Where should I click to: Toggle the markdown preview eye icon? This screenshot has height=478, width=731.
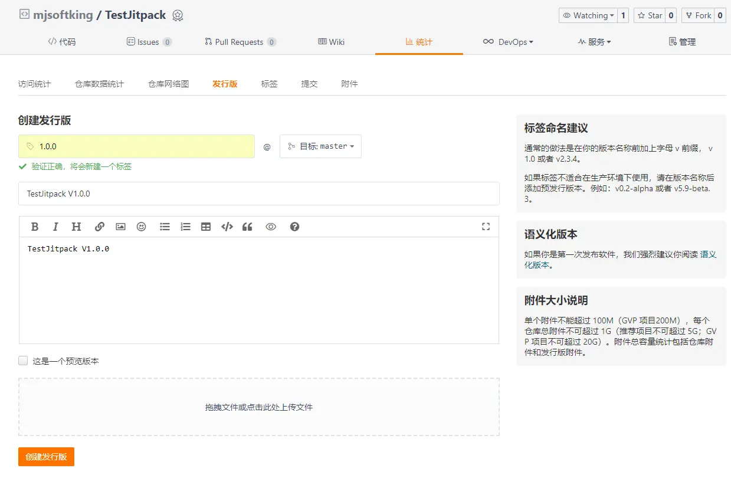[x=271, y=227]
